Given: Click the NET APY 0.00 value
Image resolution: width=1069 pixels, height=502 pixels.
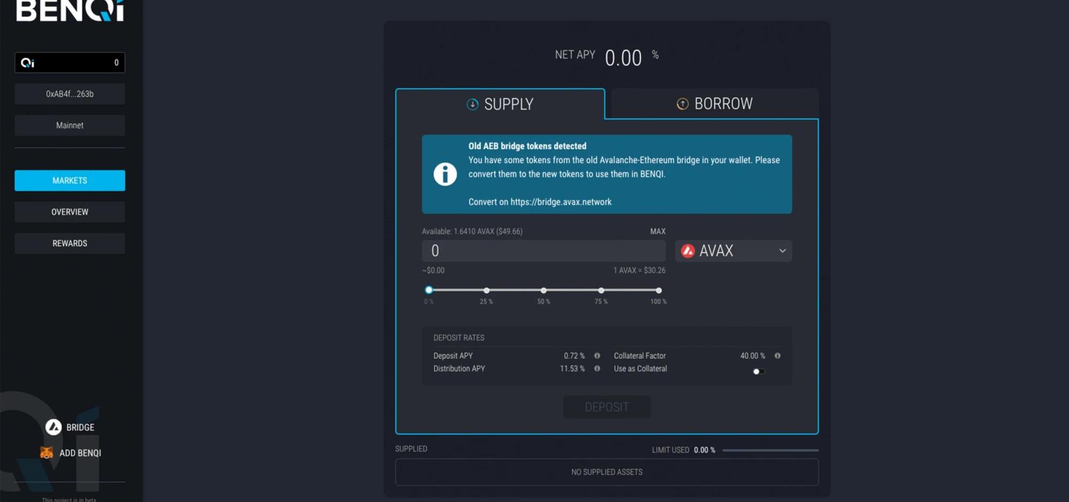Looking at the screenshot, I should point(623,58).
